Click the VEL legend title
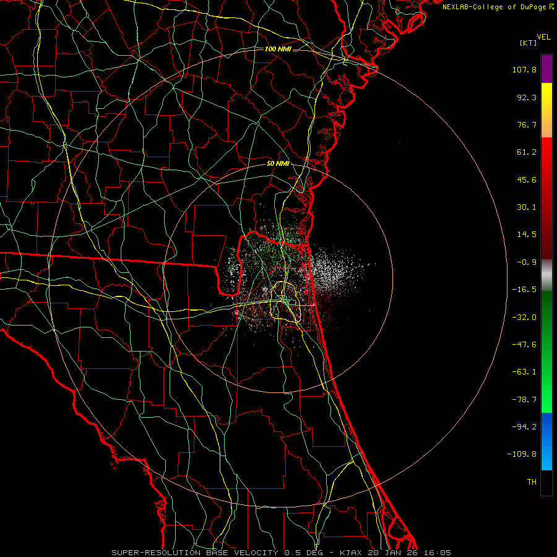The width and height of the screenshot is (557, 557). [x=543, y=37]
